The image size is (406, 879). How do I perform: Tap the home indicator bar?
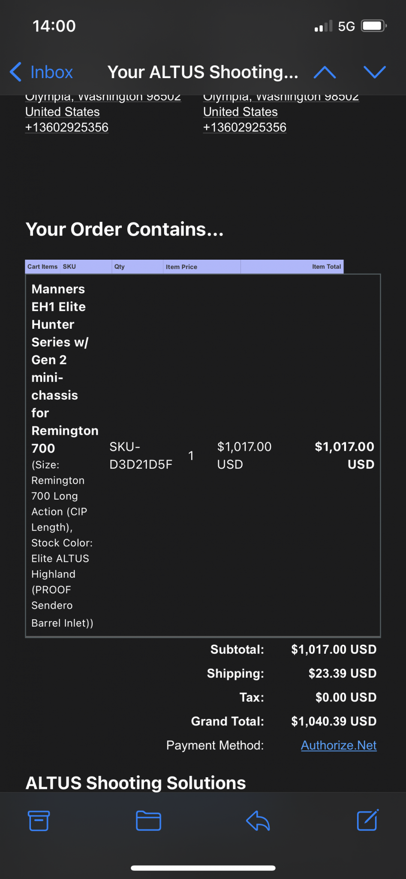tap(203, 868)
